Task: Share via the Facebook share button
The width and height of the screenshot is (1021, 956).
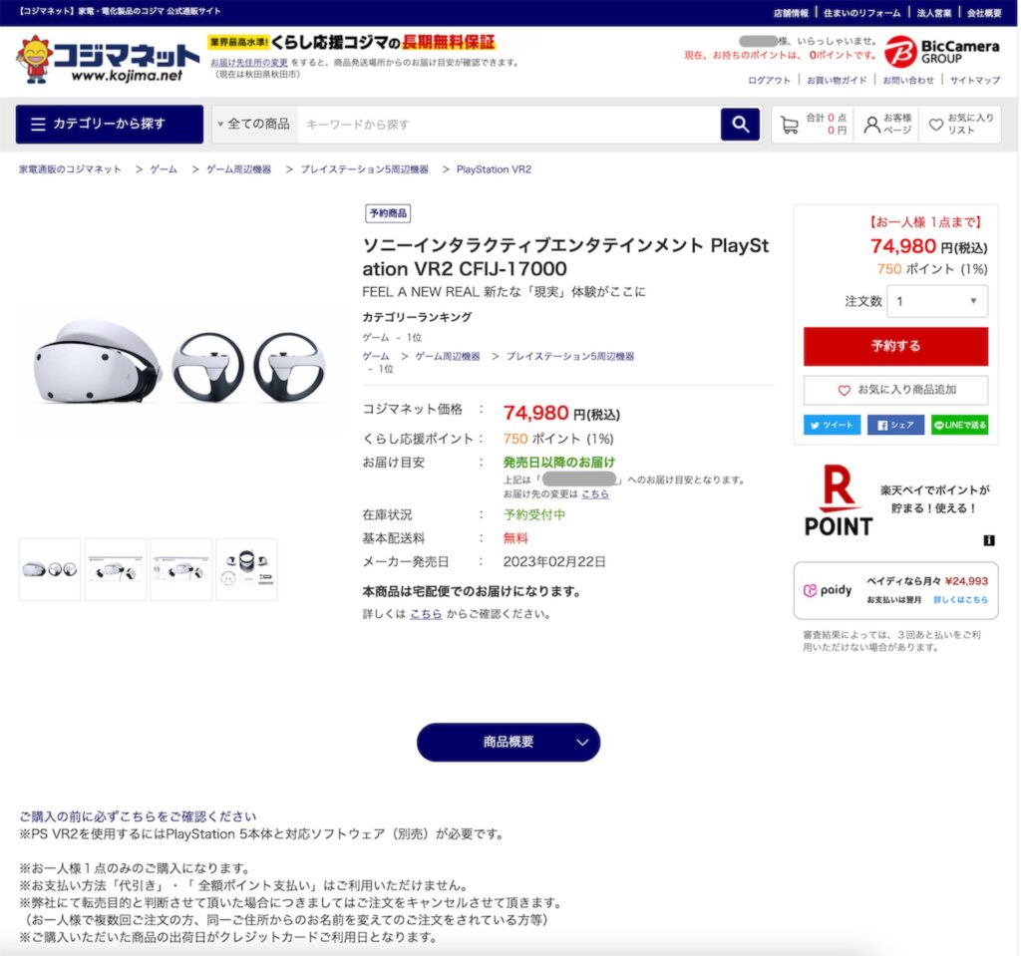Action: coord(895,425)
